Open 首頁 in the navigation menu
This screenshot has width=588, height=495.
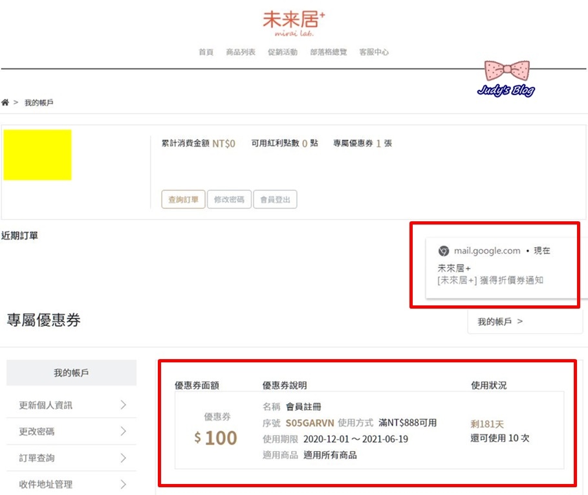206,52
